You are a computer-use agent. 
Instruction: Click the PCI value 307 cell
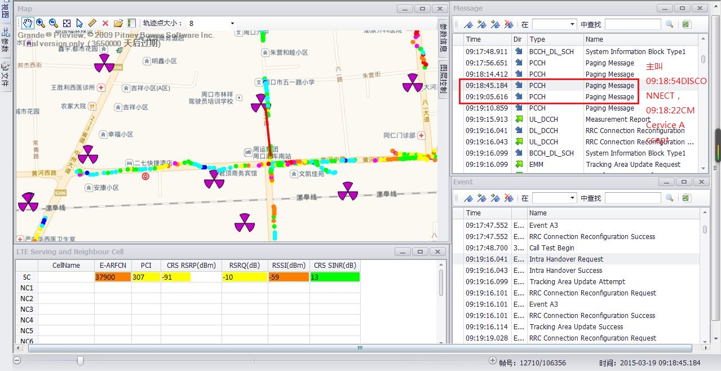147,277
